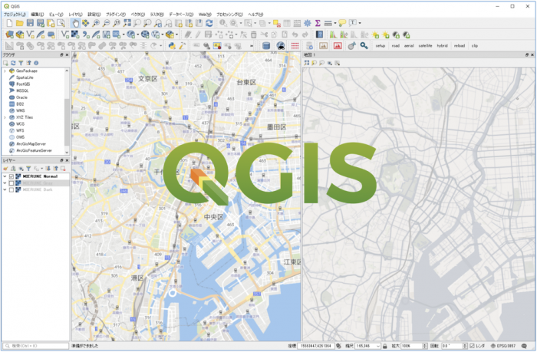This screenshot has width=537, height=352.
Task: Click the Refresh map blue arrows icon
Action: pyautogui.click(x=209, y=23)
